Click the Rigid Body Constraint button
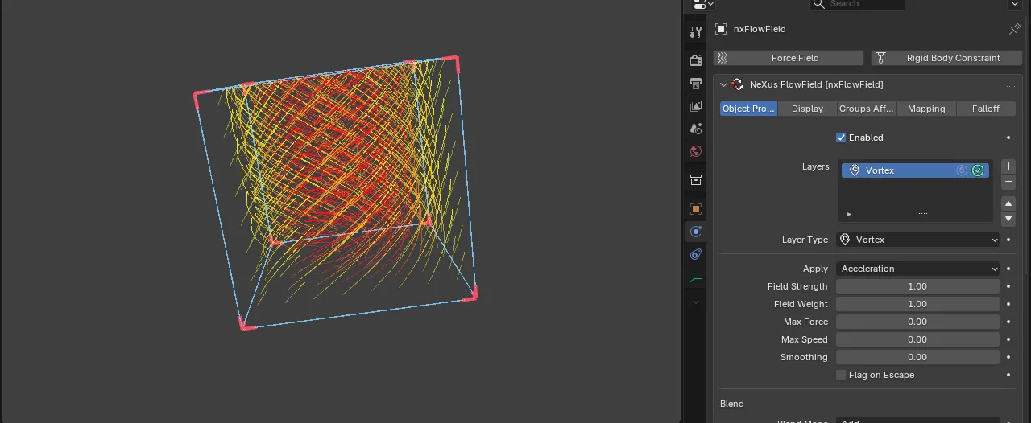This screenshot has width=1031, height=423. [946, 58]
